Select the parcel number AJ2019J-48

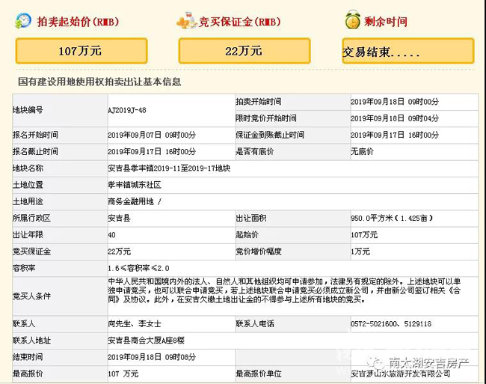(x=127, y=111)
